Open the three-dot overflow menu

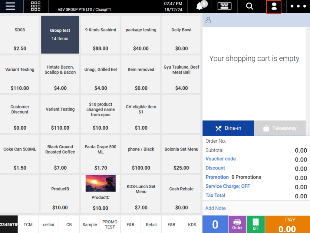pos(298,6)
